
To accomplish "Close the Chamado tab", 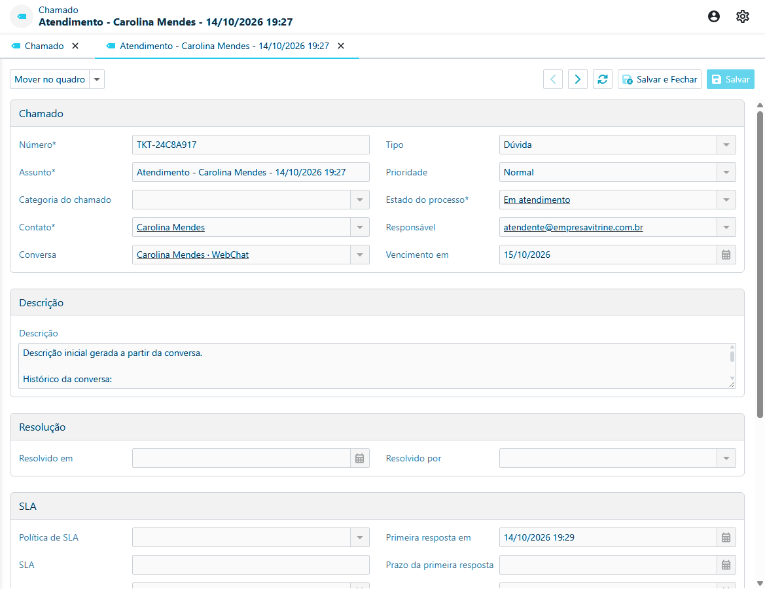I will pos(75,46).
